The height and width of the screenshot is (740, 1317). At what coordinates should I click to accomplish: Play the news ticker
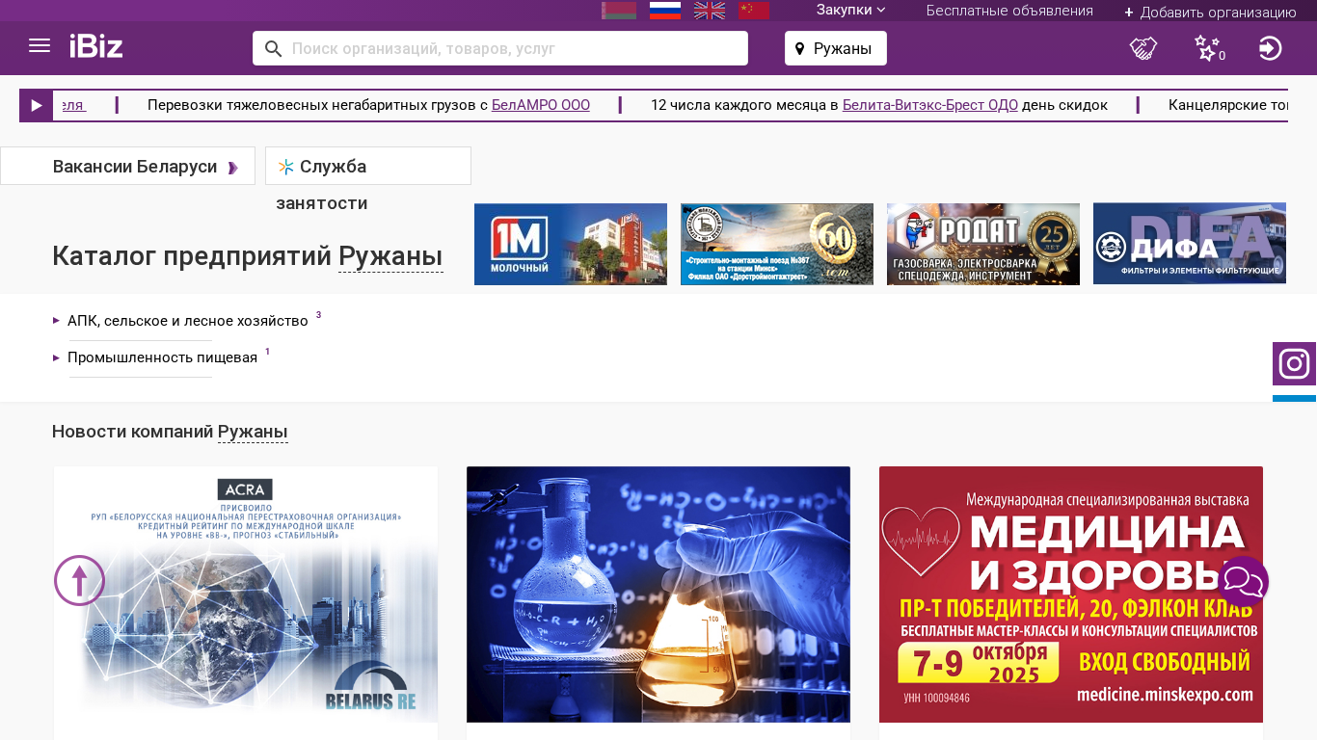[x=36, y=105]
